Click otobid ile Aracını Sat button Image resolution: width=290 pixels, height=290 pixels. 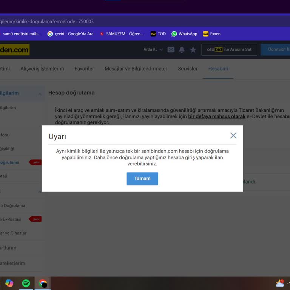(229, 49)
